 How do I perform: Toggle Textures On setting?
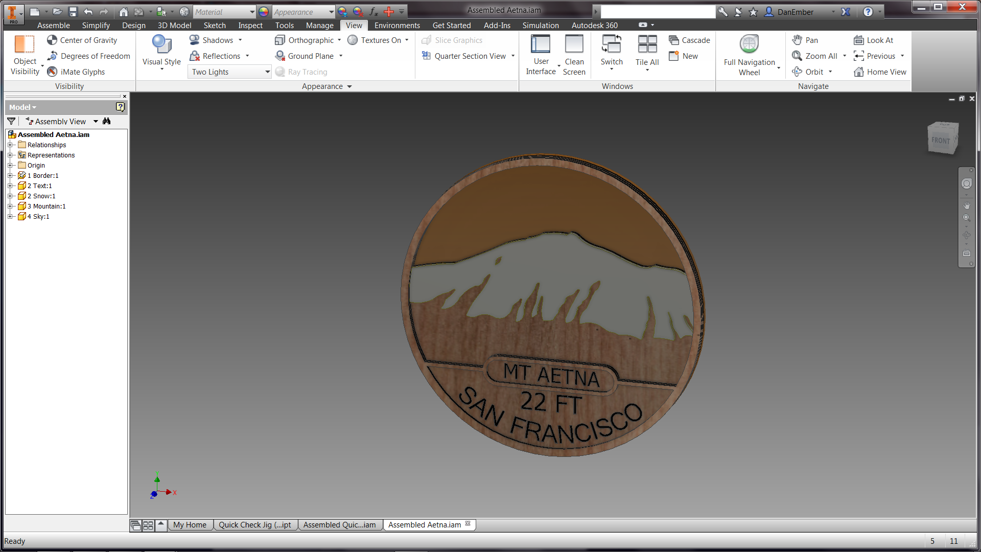[375, 40]
